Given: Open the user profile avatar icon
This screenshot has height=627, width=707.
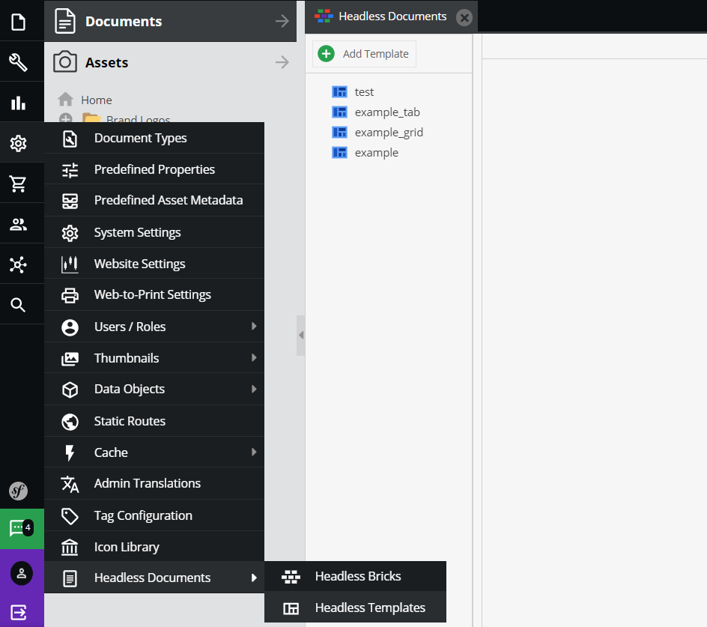Looking at the screenshot, I should [x=22, y=573].
